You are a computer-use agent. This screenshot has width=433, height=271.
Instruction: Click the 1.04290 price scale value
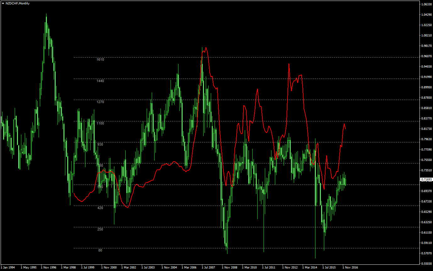[x=426, y=15]
